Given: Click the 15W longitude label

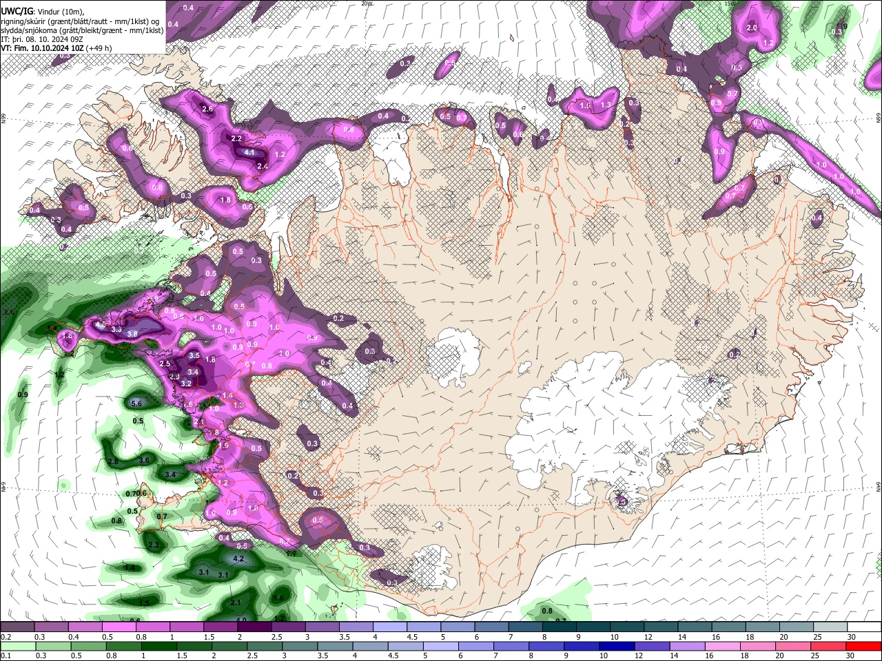Looking at the screenshot, I should 730,3.
